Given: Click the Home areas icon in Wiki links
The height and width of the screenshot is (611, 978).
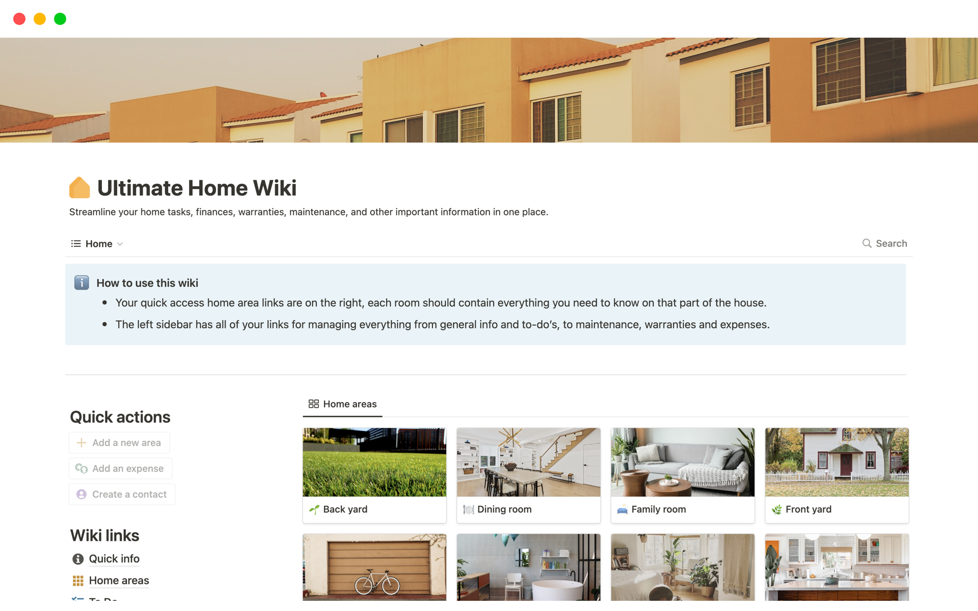Looking at the screenshot, I should [77, 580].
